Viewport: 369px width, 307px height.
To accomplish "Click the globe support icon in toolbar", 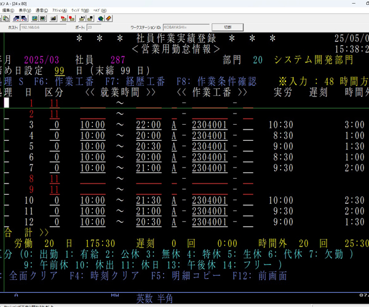I will coord(100,18).
